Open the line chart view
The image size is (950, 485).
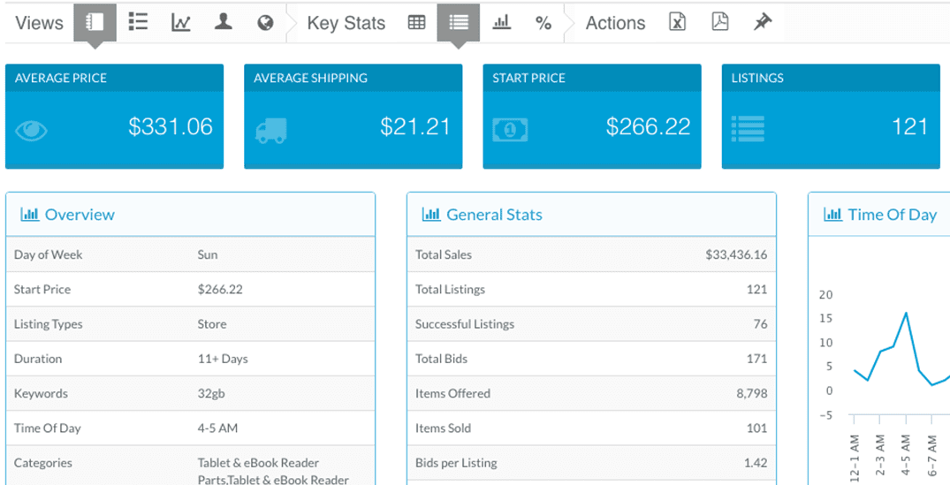pyautogui.click(x=181, y=23)
